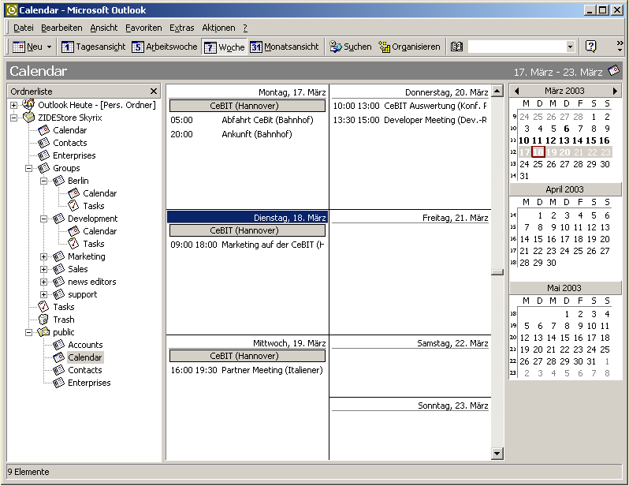Expand the news editors tree node
Viewport: 629px width, 486px height.
click(44, 282)
